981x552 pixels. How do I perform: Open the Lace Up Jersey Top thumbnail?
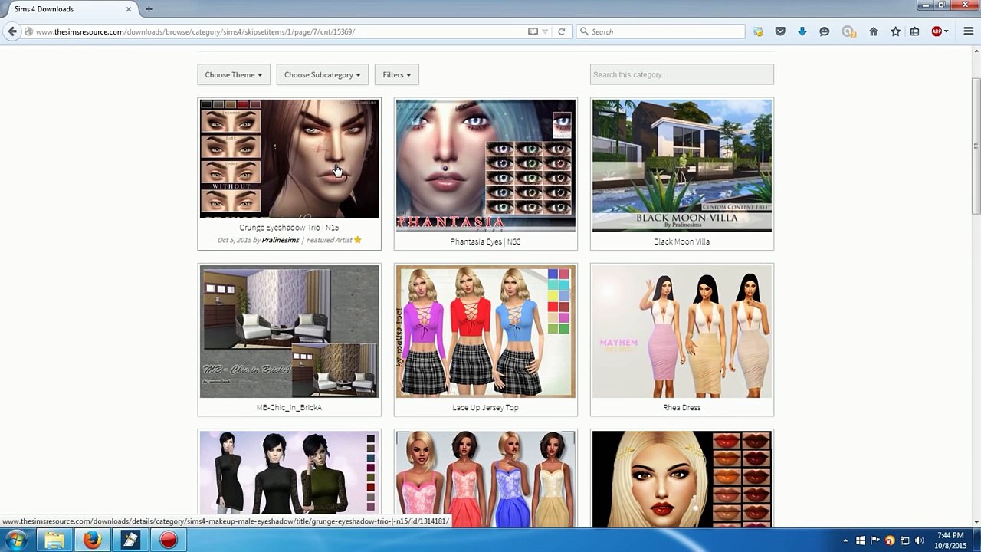click(x=486, y=332)
